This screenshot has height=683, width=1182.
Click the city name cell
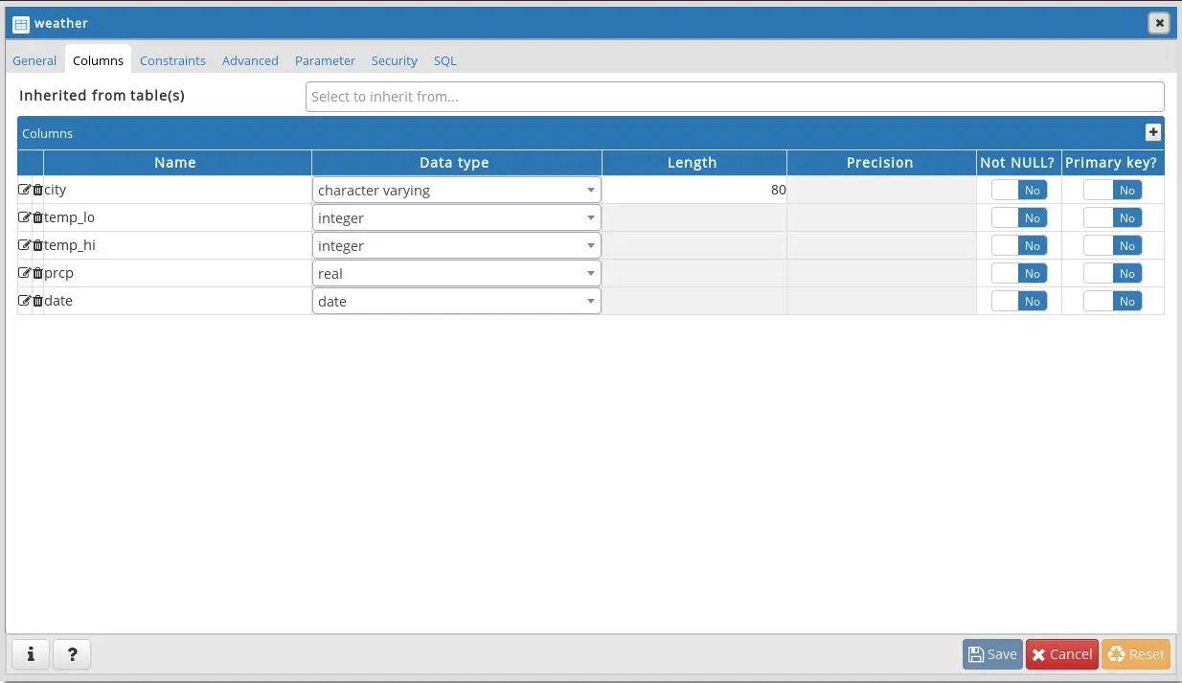177,190
